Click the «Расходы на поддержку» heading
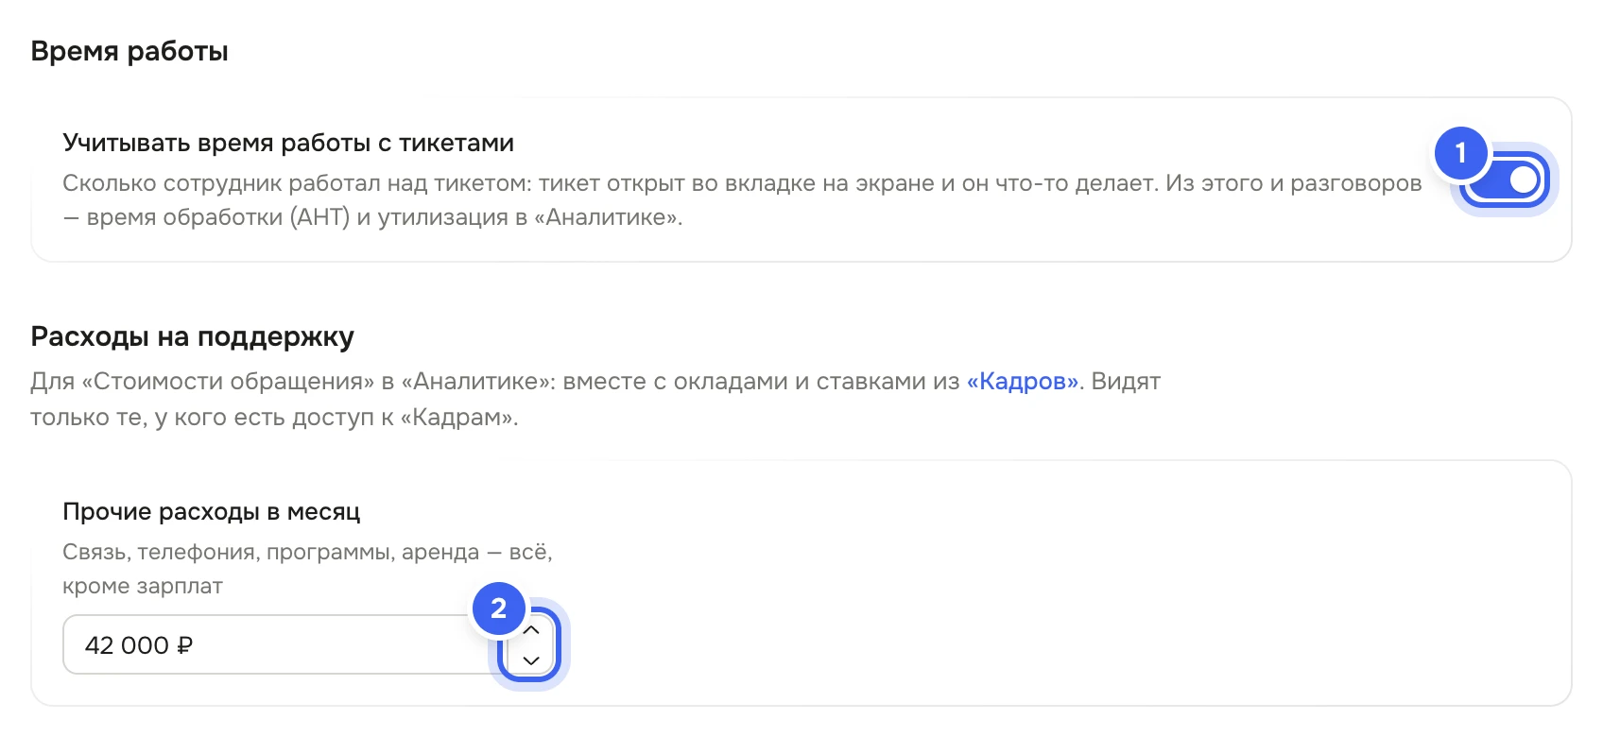Image resolution: width=1603 pixels, height=737 pixels. (x=193, y=336)
